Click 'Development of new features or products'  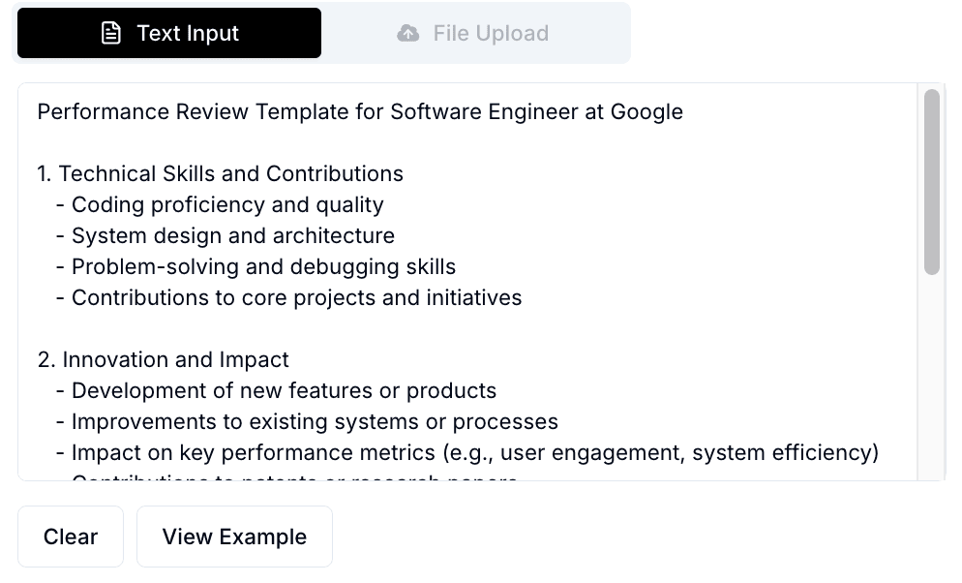(x=284, y=390)
